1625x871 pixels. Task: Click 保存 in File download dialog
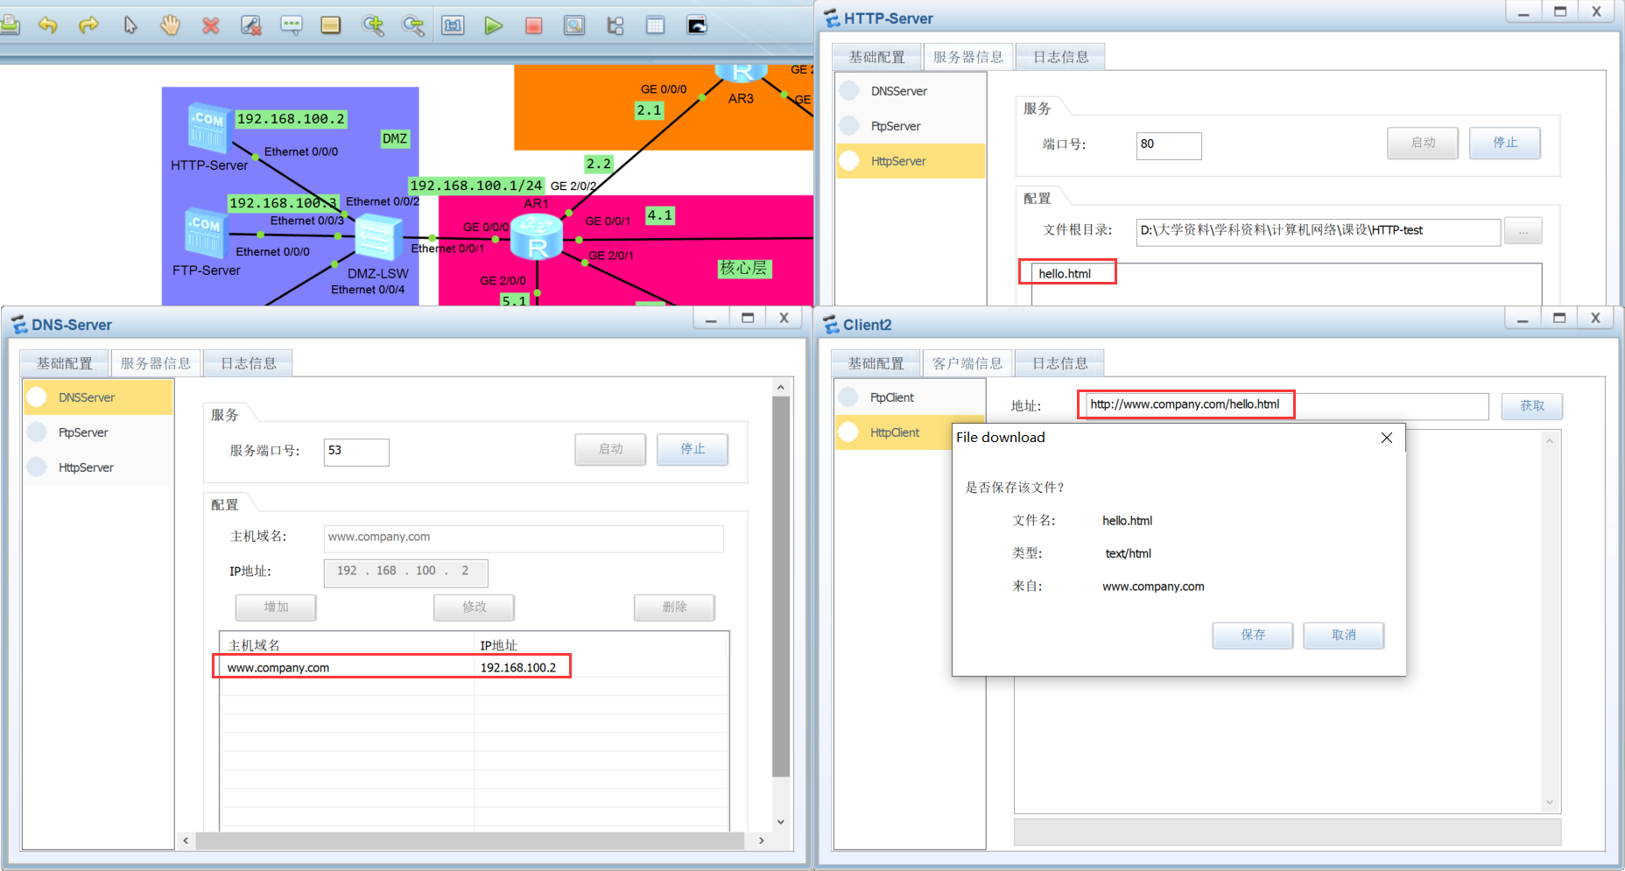pos(1253,636)
